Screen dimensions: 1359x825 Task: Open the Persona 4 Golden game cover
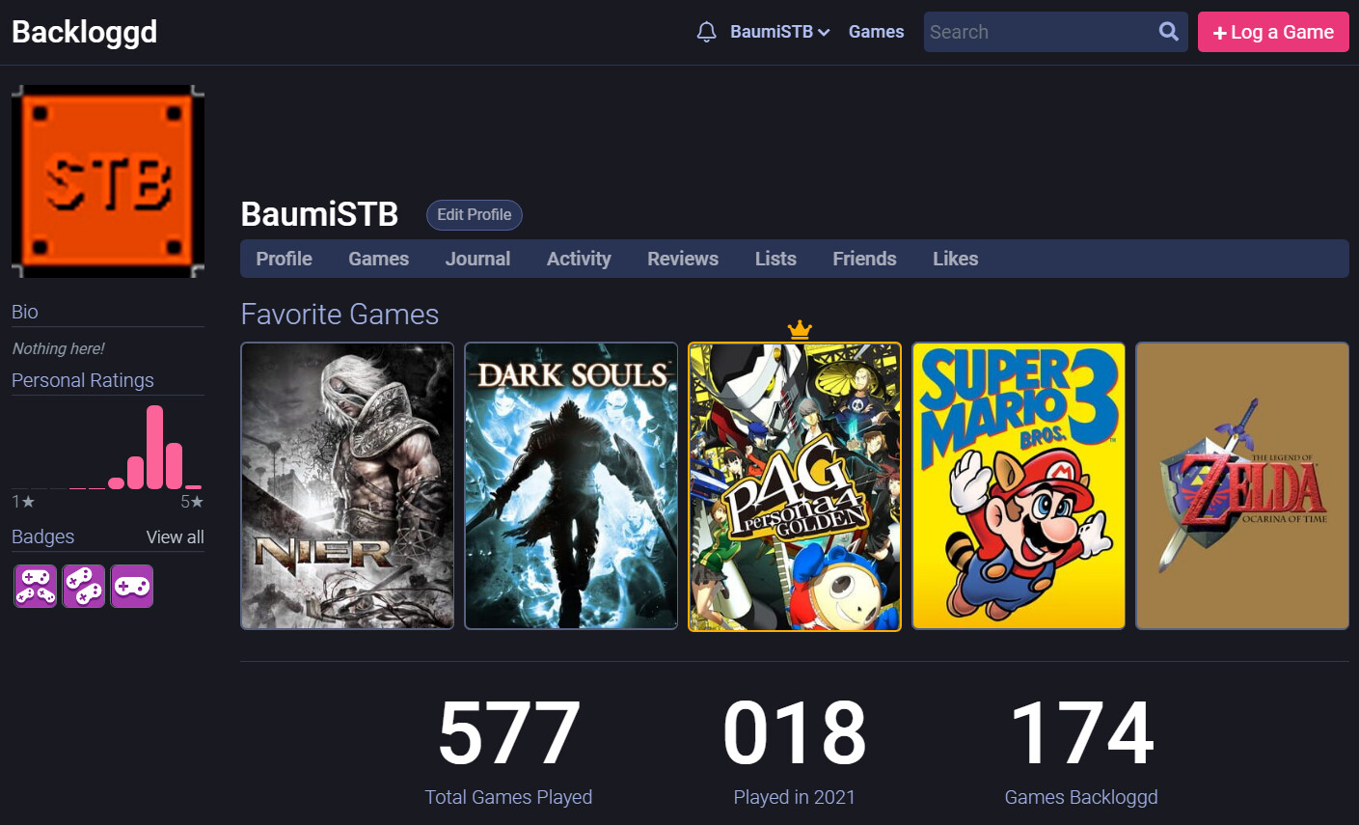(x=795, y=486)
